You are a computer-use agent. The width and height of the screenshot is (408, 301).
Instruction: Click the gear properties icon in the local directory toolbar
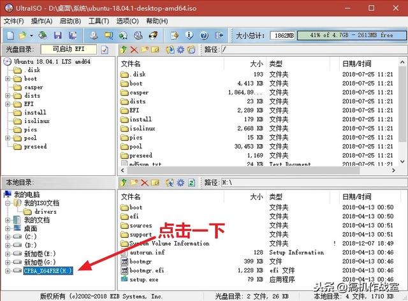point(180,182)
